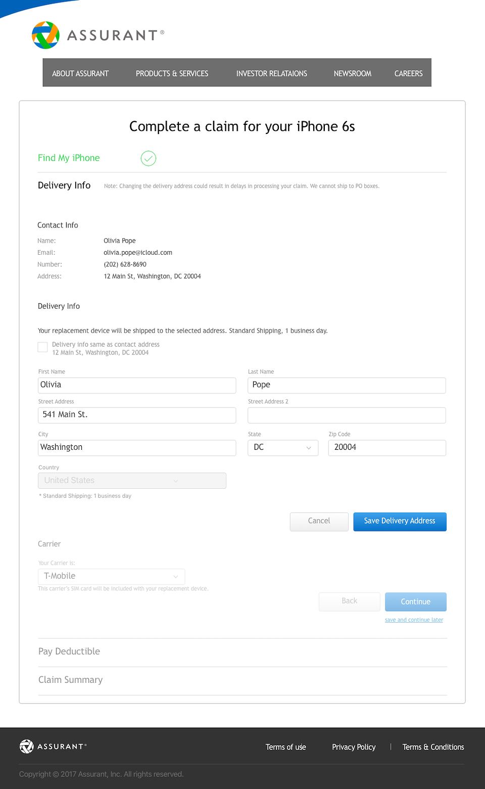Visit the Careers nav item
Screen dimensions: 485x789
[408, 73]
